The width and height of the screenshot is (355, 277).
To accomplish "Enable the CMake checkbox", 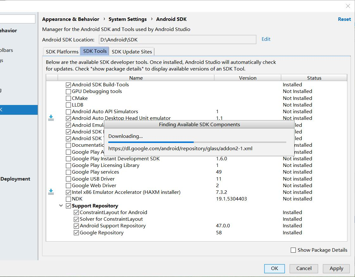I will point(68,98).
